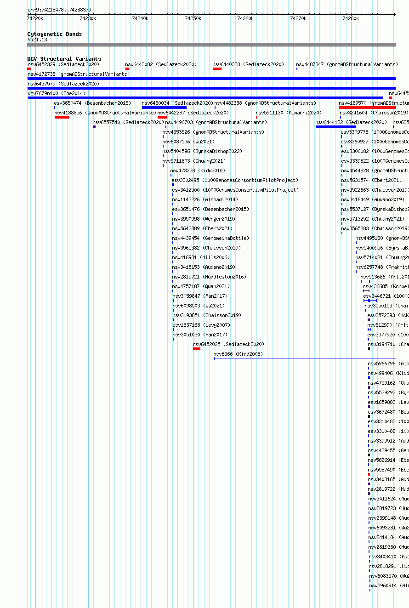Open the nsv4759162 variant label

tap(388, 383)
